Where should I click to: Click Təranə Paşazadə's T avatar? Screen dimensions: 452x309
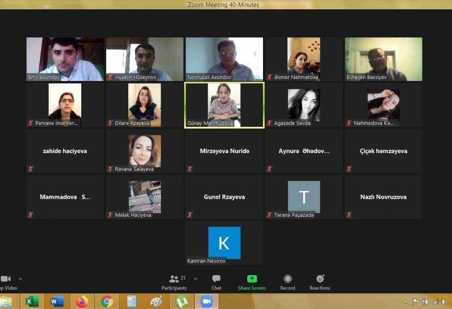pos(304,197)
